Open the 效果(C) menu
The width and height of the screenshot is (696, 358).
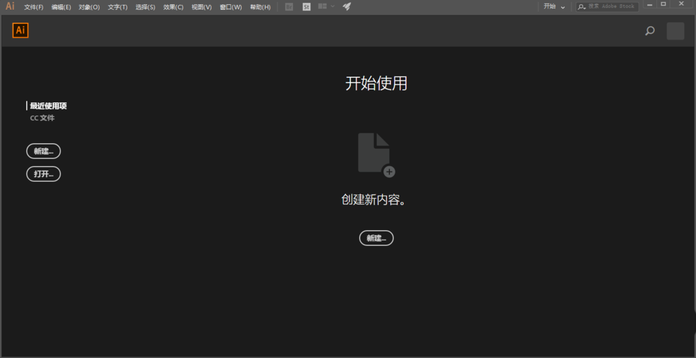pos(173,7)
